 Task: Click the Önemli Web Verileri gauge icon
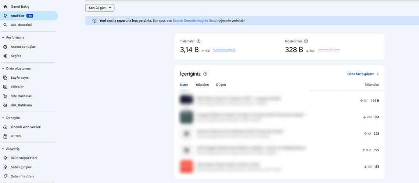pyautogui.click(x=5, y=127)
